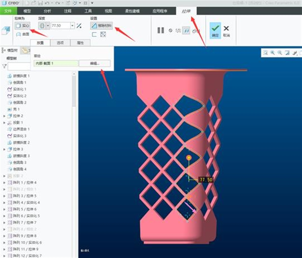The image size is (302, 258).
Task: Expand the 阵列 3 / 拉伸 5 node
Action: (4, 196)
